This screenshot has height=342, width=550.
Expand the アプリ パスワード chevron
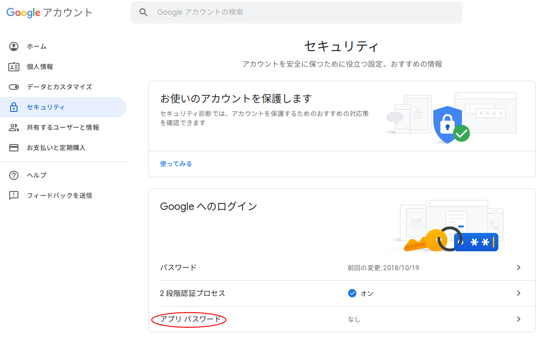[x=519, y=319]
